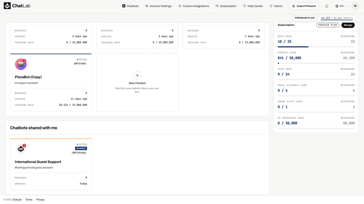The height and width of the screenshot is (204, 364).
Task: Click the Subscription card icon
Action: tap(217, 6)
